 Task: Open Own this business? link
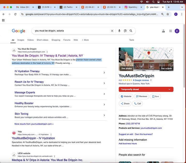click(x=144, y=134)
